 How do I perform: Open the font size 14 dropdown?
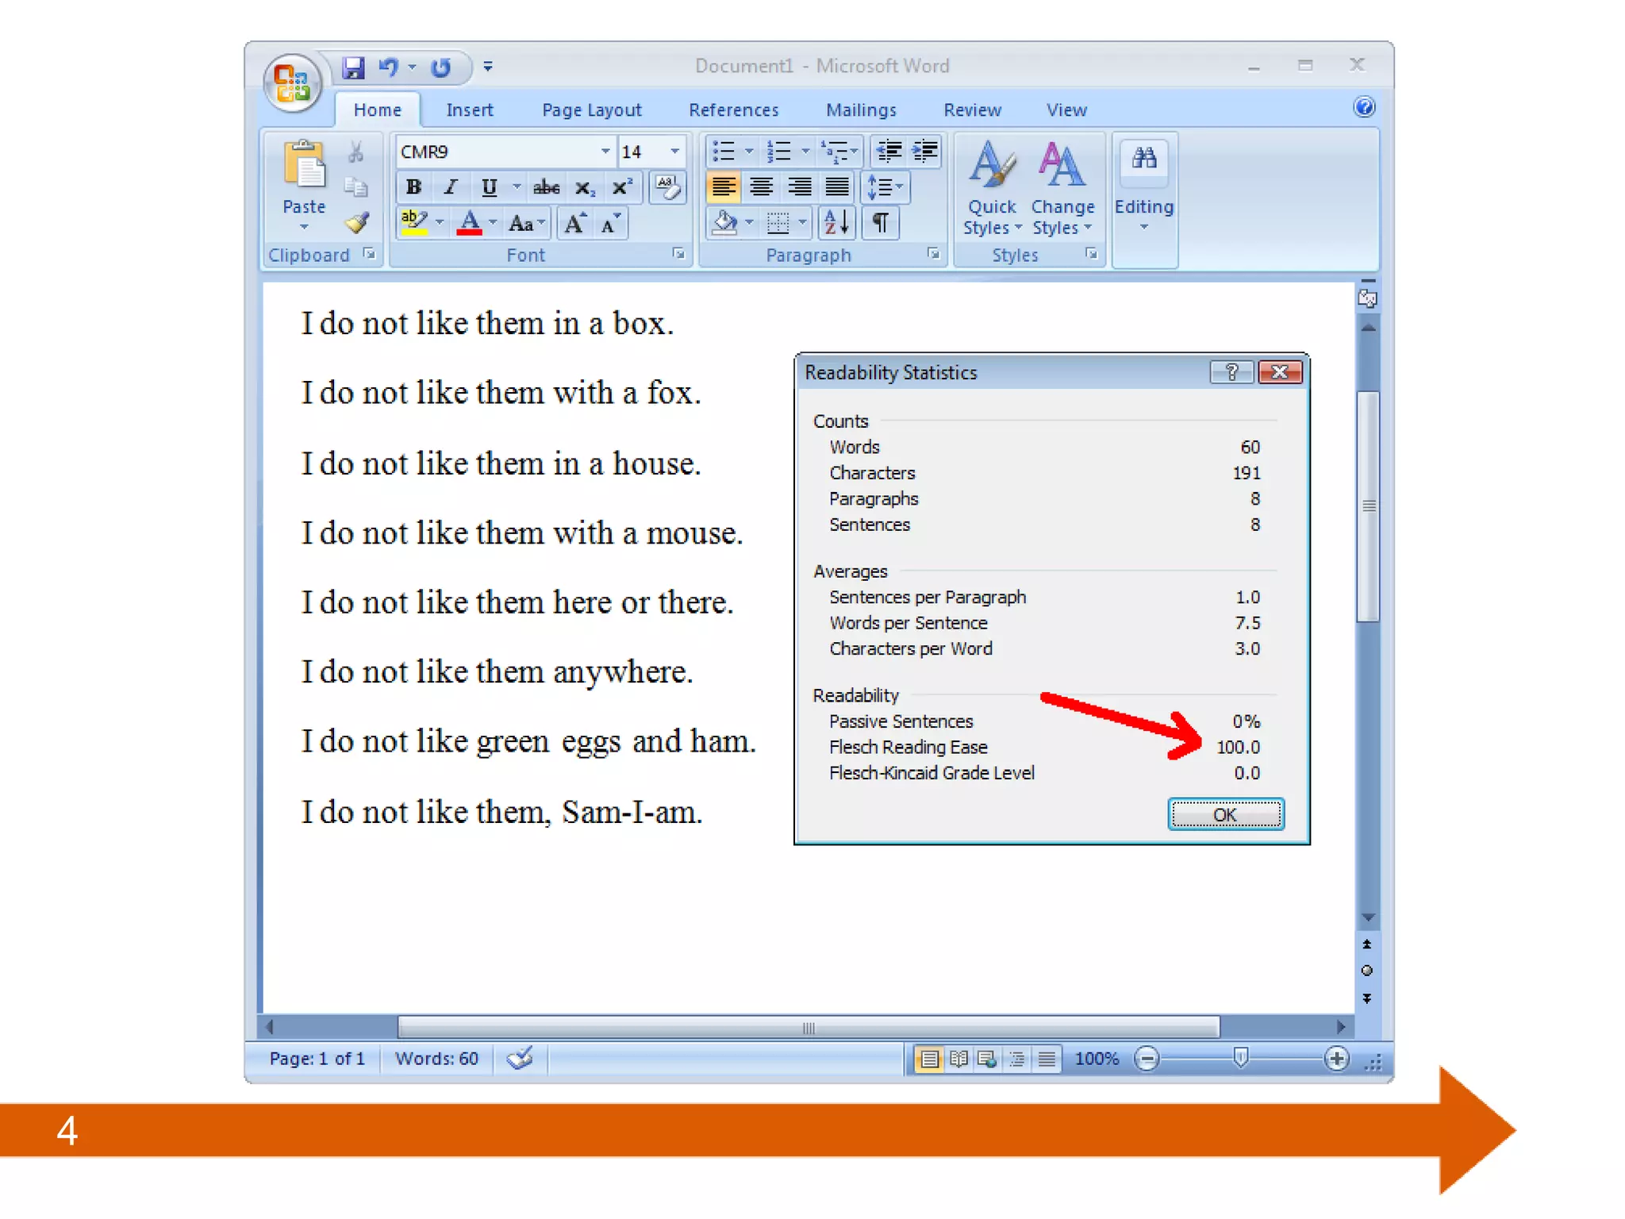[674, 152]
